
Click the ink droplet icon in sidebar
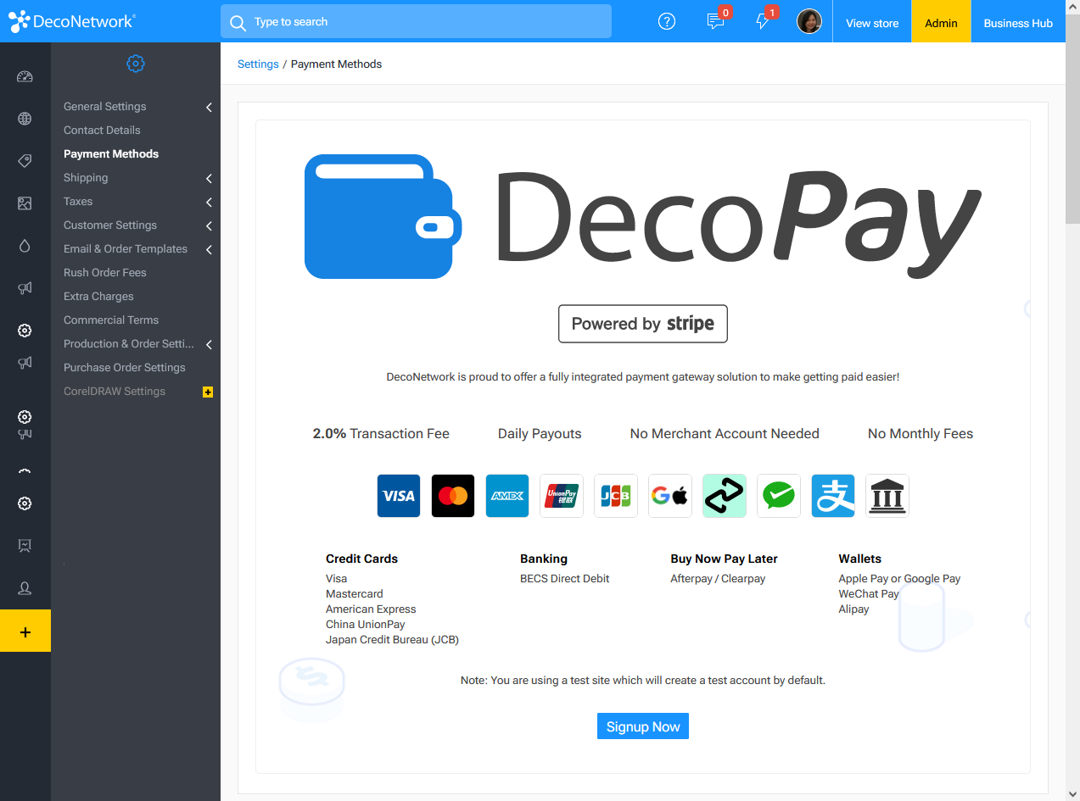point(25,246)
